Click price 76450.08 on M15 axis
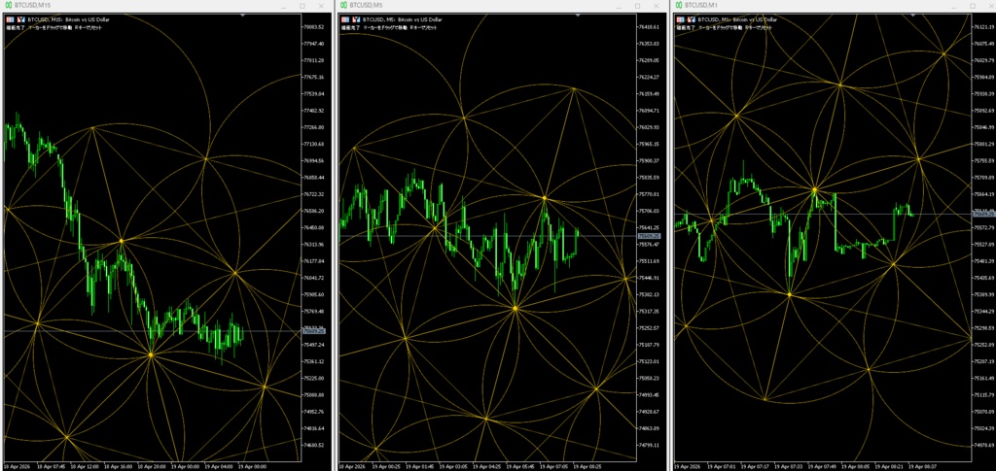 tap(316, 227)
